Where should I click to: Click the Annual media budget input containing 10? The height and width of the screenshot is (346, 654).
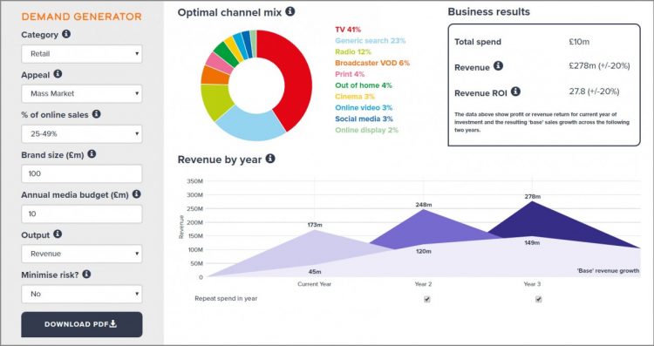coord(82,214)
